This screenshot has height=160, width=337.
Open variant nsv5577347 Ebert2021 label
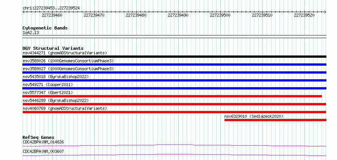click(48, 92)
